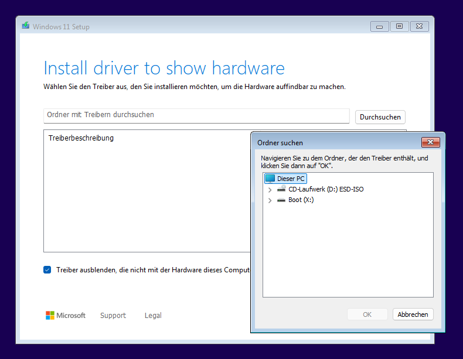463x359 pixels.
Task: Expand the Boot (X:) tree node
Action: click(270, 200)
